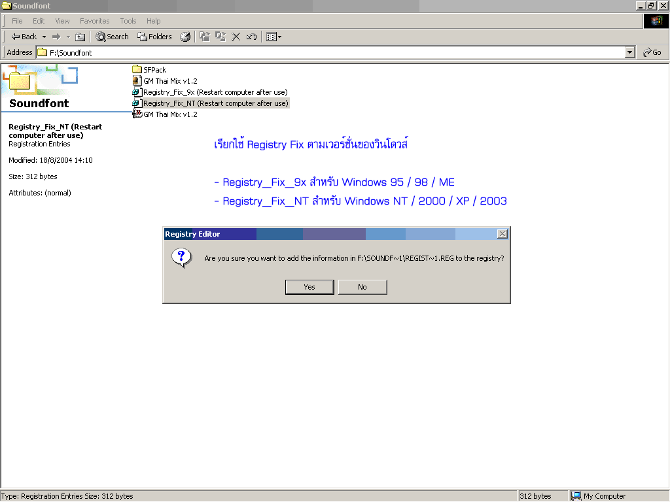The height and width of the screenshot is (502, 670).
Task: Click the Undo toolbar icon
Action: point(251,37)
